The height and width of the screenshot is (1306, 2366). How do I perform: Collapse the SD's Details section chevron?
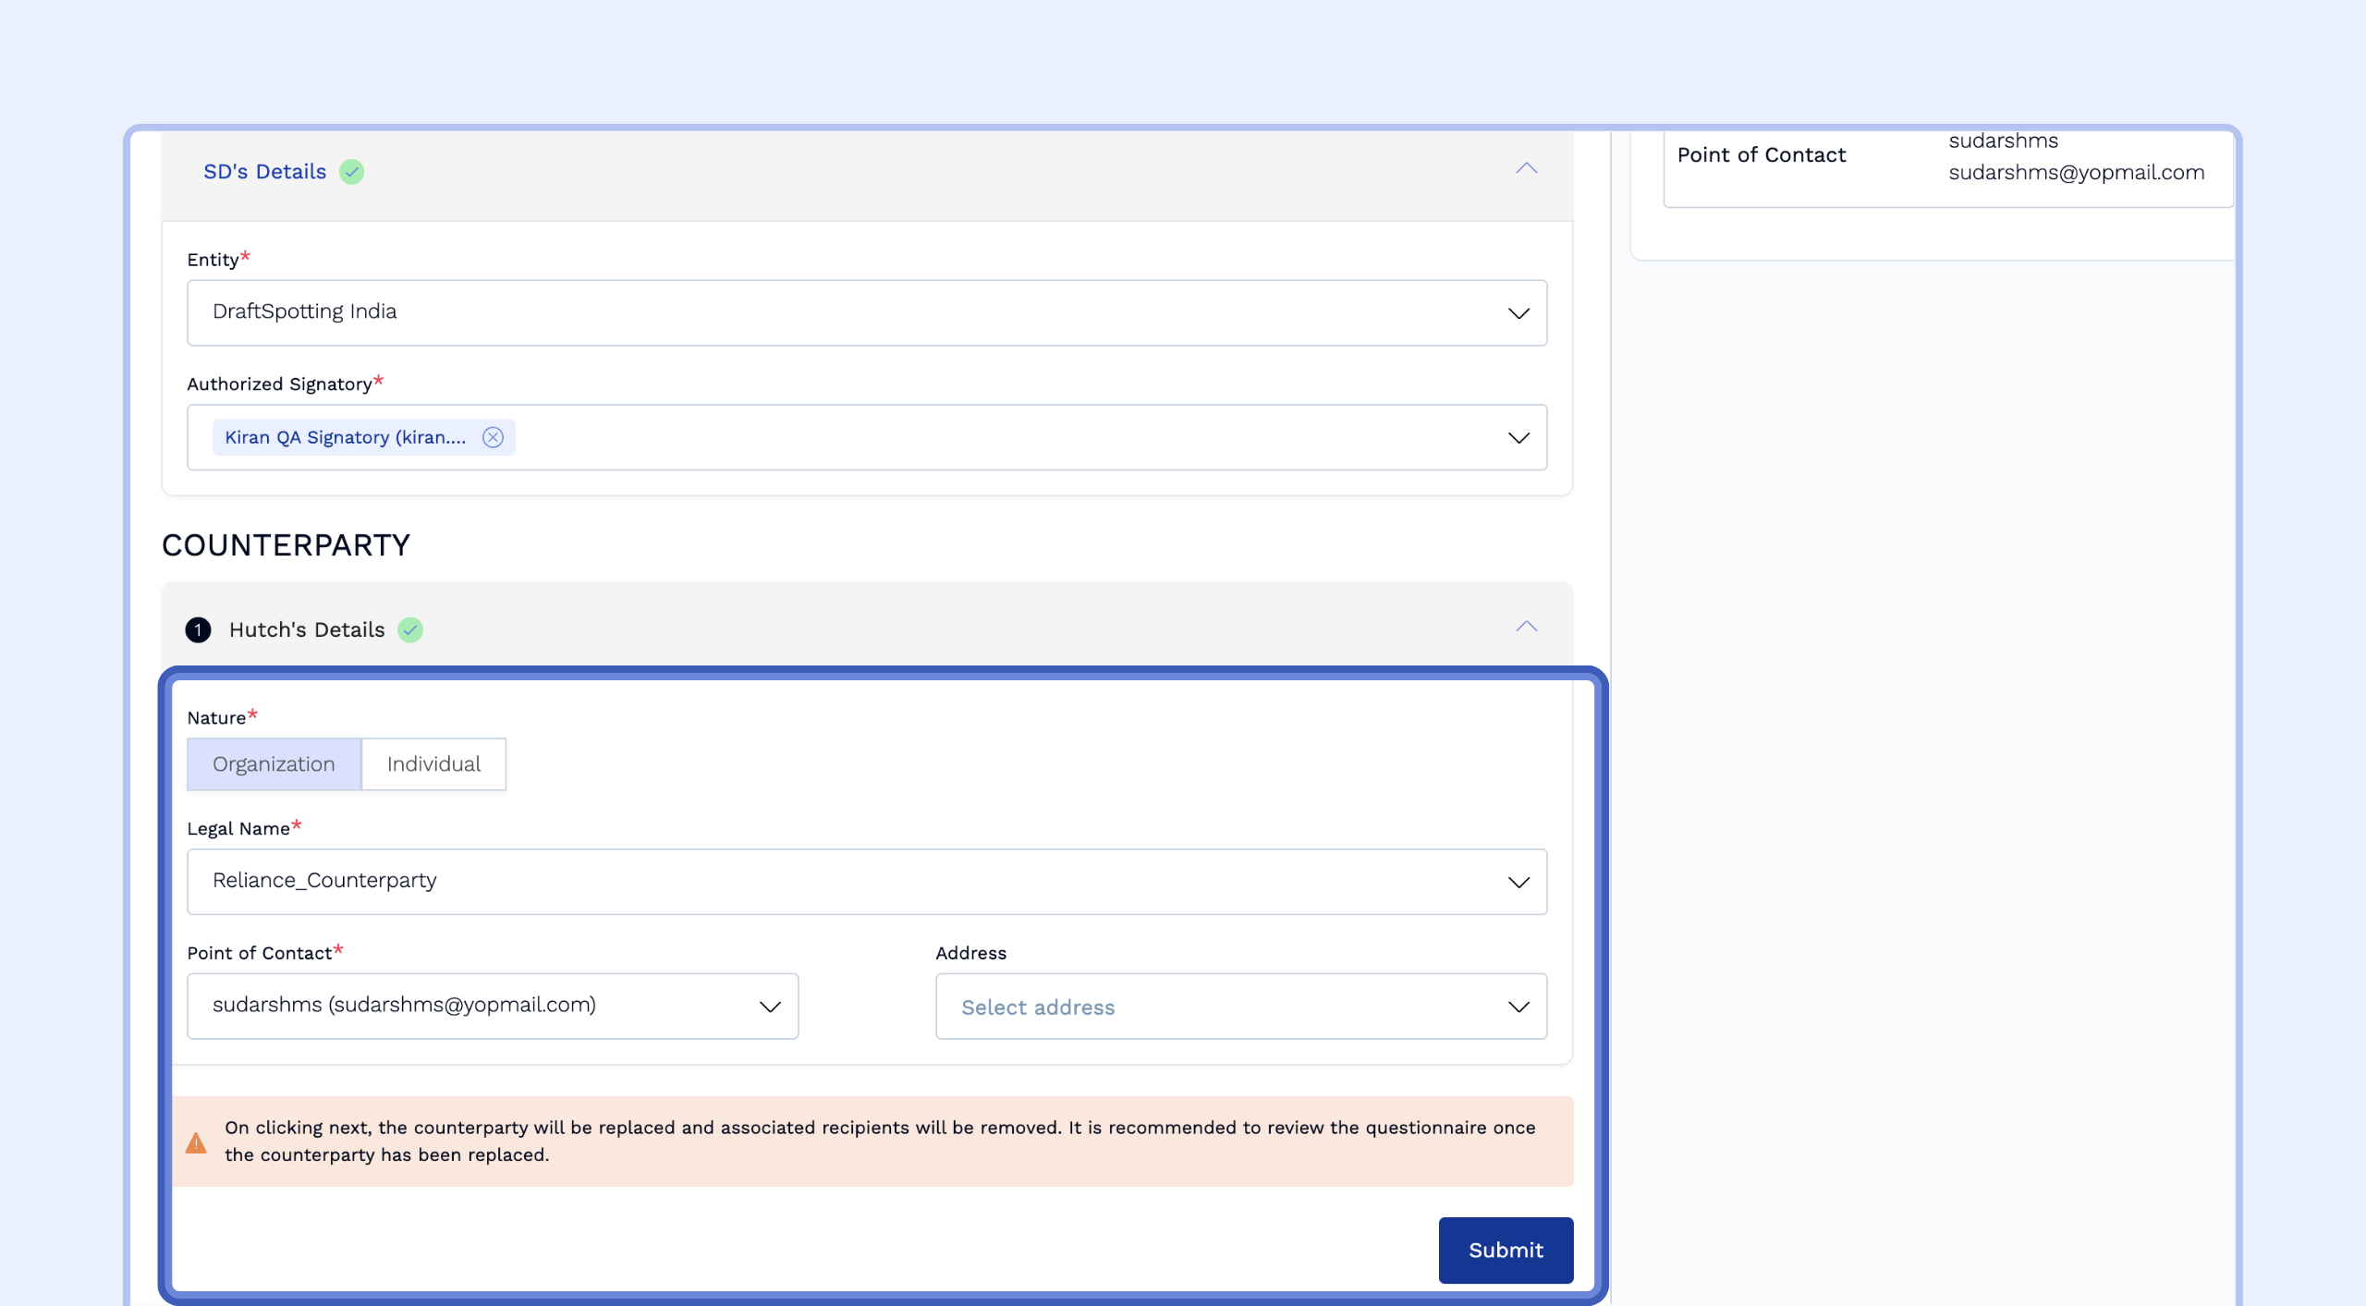pyautogui.click(x=1526, y=169)
